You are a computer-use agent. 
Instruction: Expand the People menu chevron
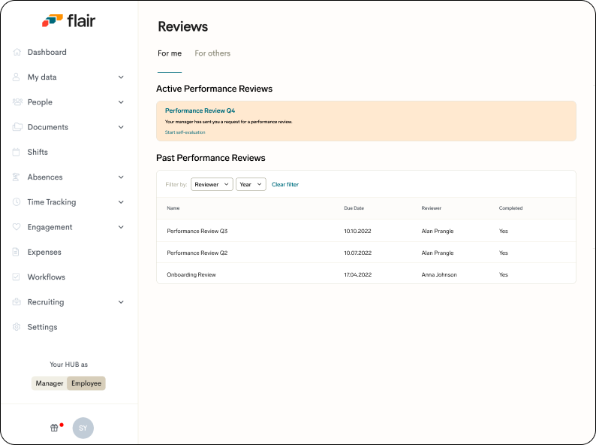(121, 102)
